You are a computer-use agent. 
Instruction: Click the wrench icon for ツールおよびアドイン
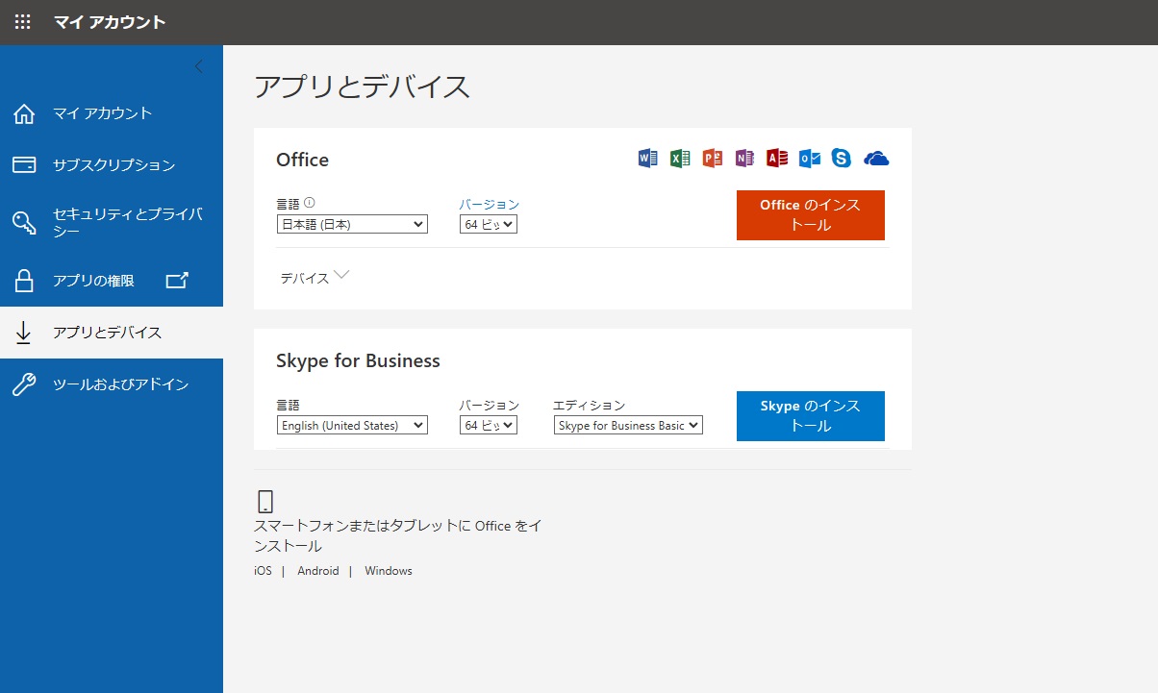[24, 384]
